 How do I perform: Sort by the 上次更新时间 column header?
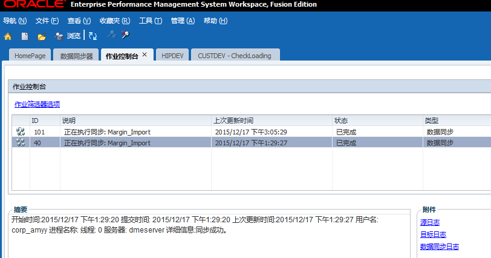click(272, 121)
